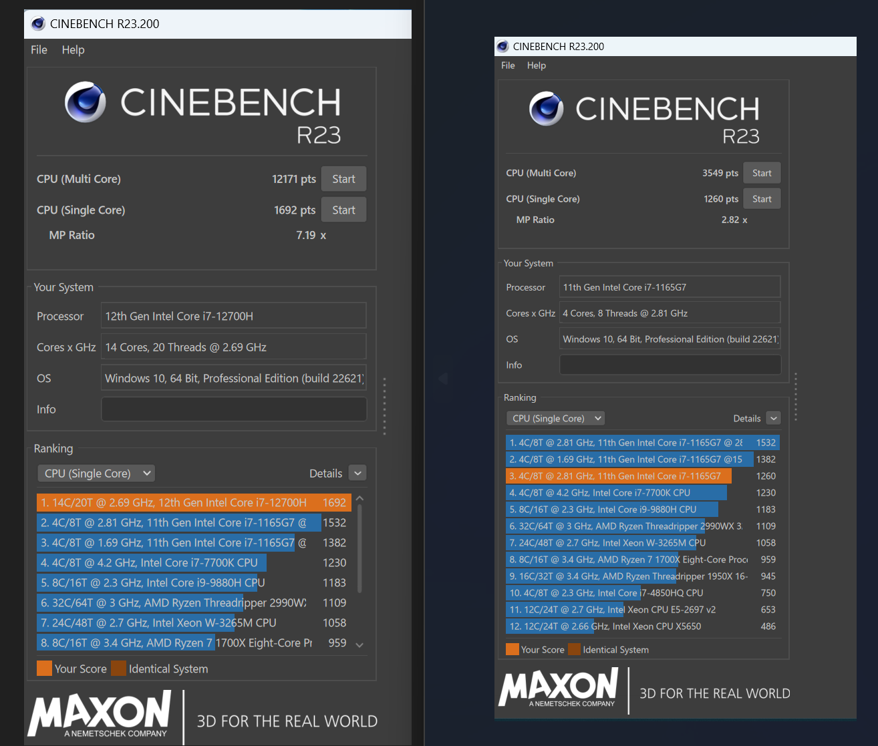Viewport: 878px width, 746px height.
Task: Click Cores field showing 4 Cores, 8 Threads
Action: click(670, 313)
